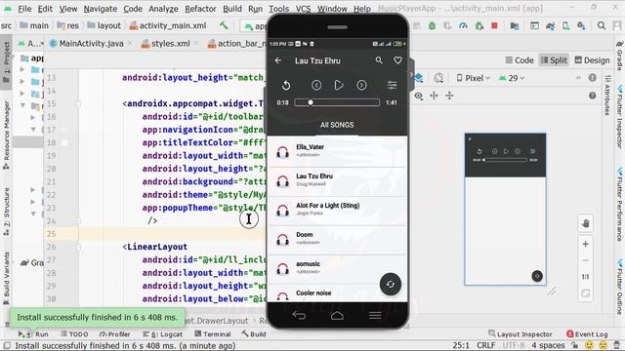Click the pan hand tool in designer

pos(585,223)
